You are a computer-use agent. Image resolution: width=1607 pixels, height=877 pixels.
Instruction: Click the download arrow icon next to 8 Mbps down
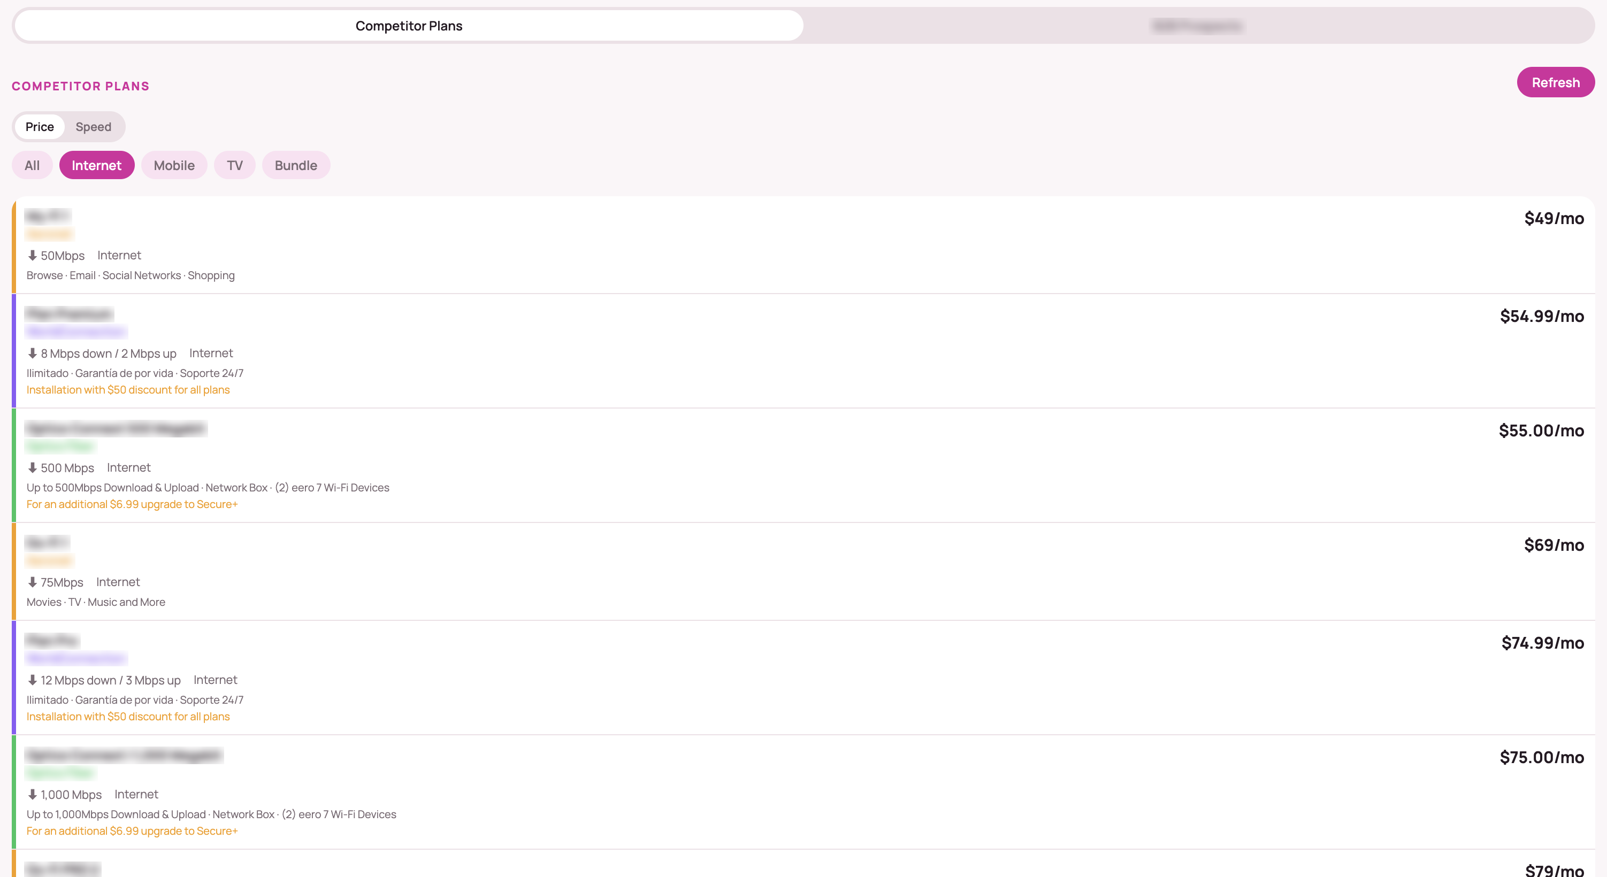(33, 353)
